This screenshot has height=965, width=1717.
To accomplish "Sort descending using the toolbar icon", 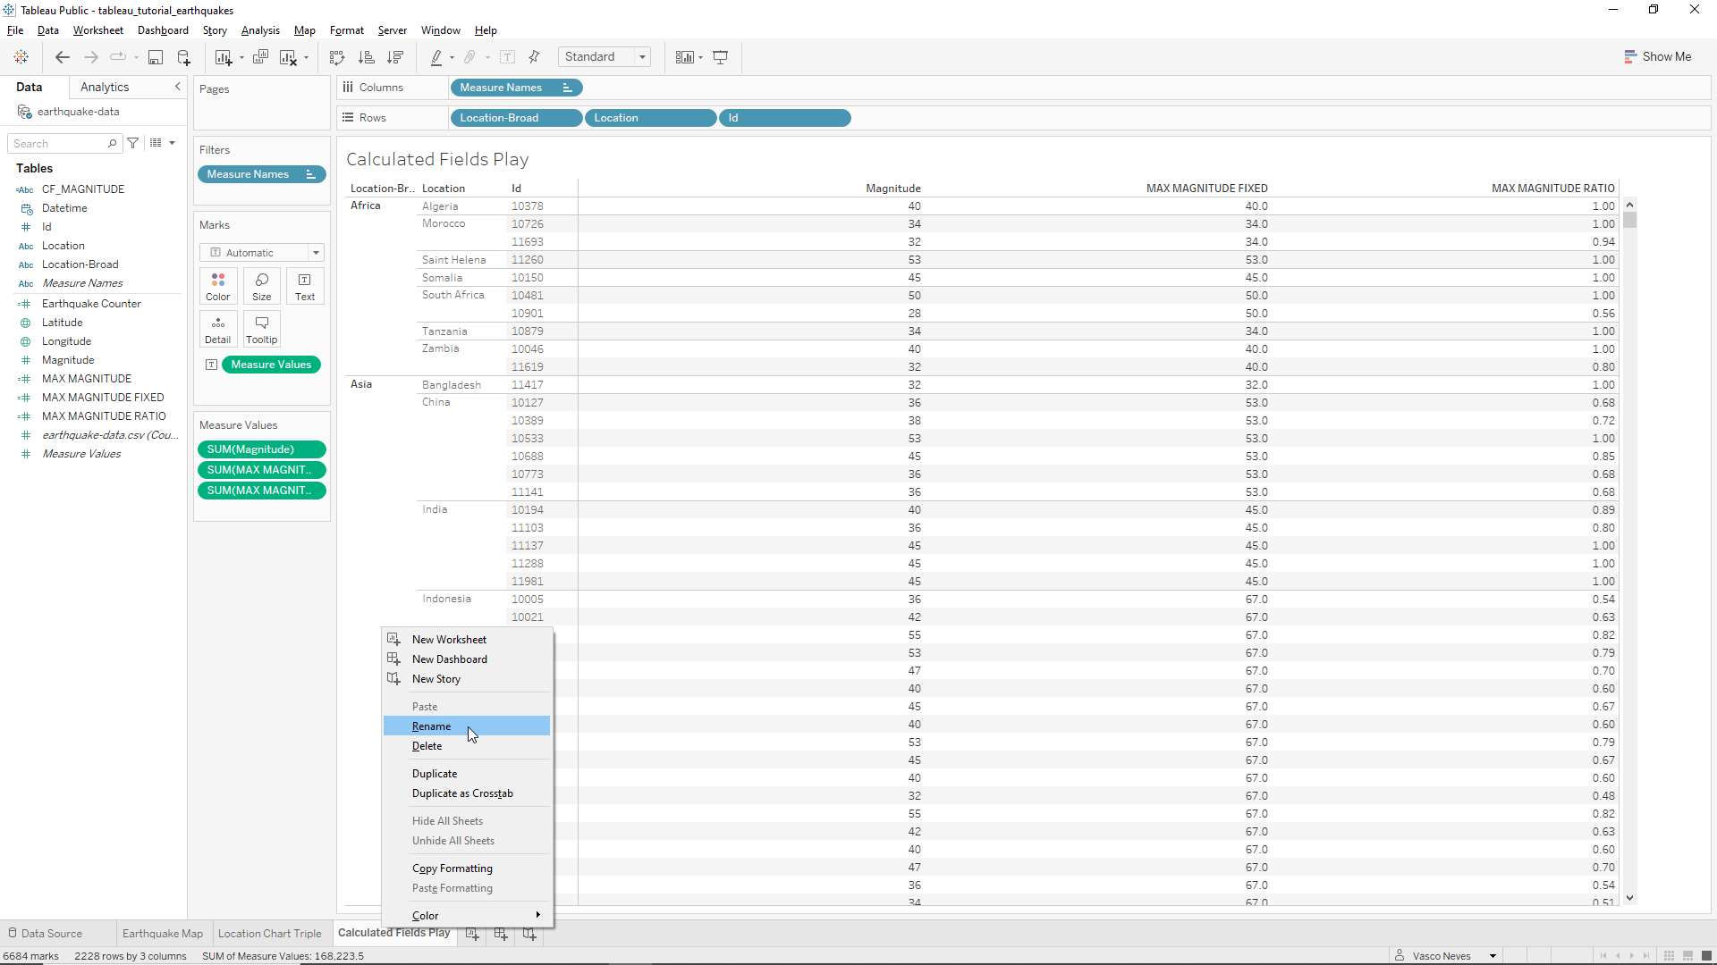I will click(x=395, y=57).
